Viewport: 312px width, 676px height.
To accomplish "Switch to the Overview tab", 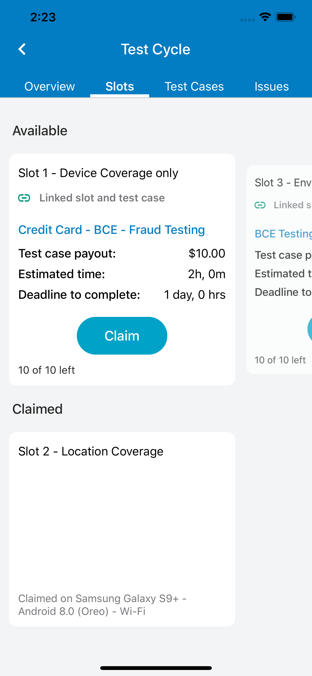I will point(49,86).
